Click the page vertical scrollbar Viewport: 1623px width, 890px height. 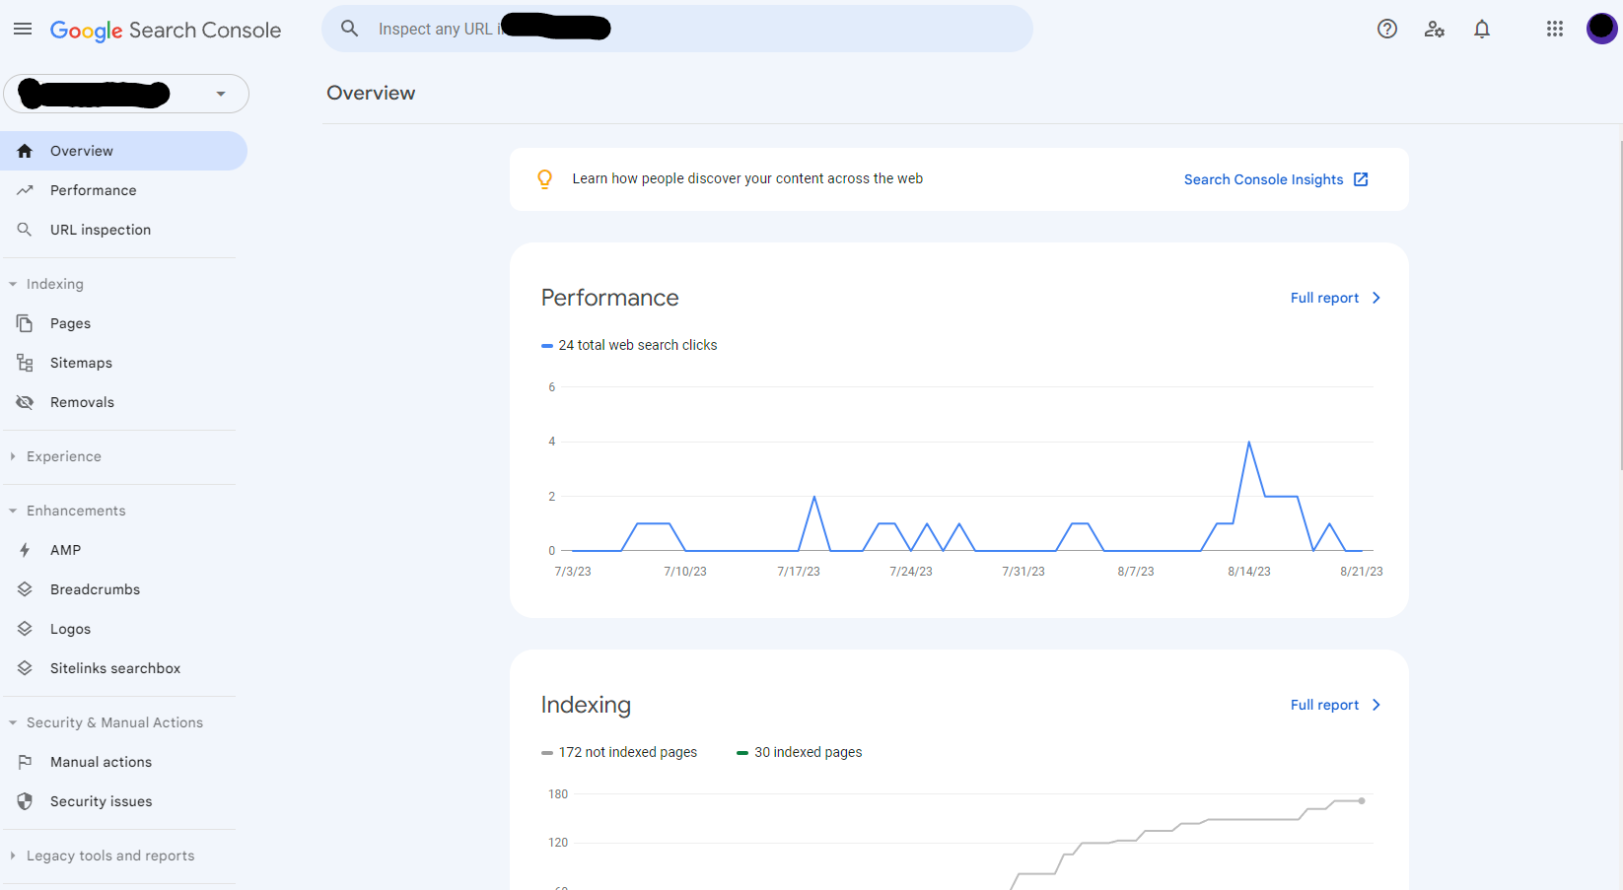1620,306
